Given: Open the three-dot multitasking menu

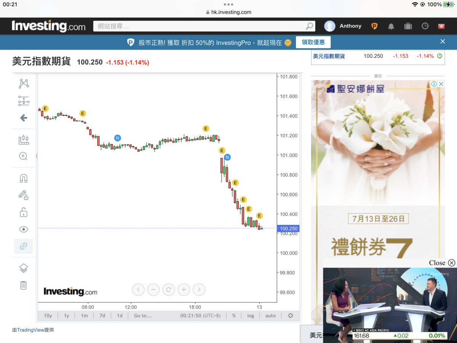Looking at the screenshot, I should (x=228, y=4).
